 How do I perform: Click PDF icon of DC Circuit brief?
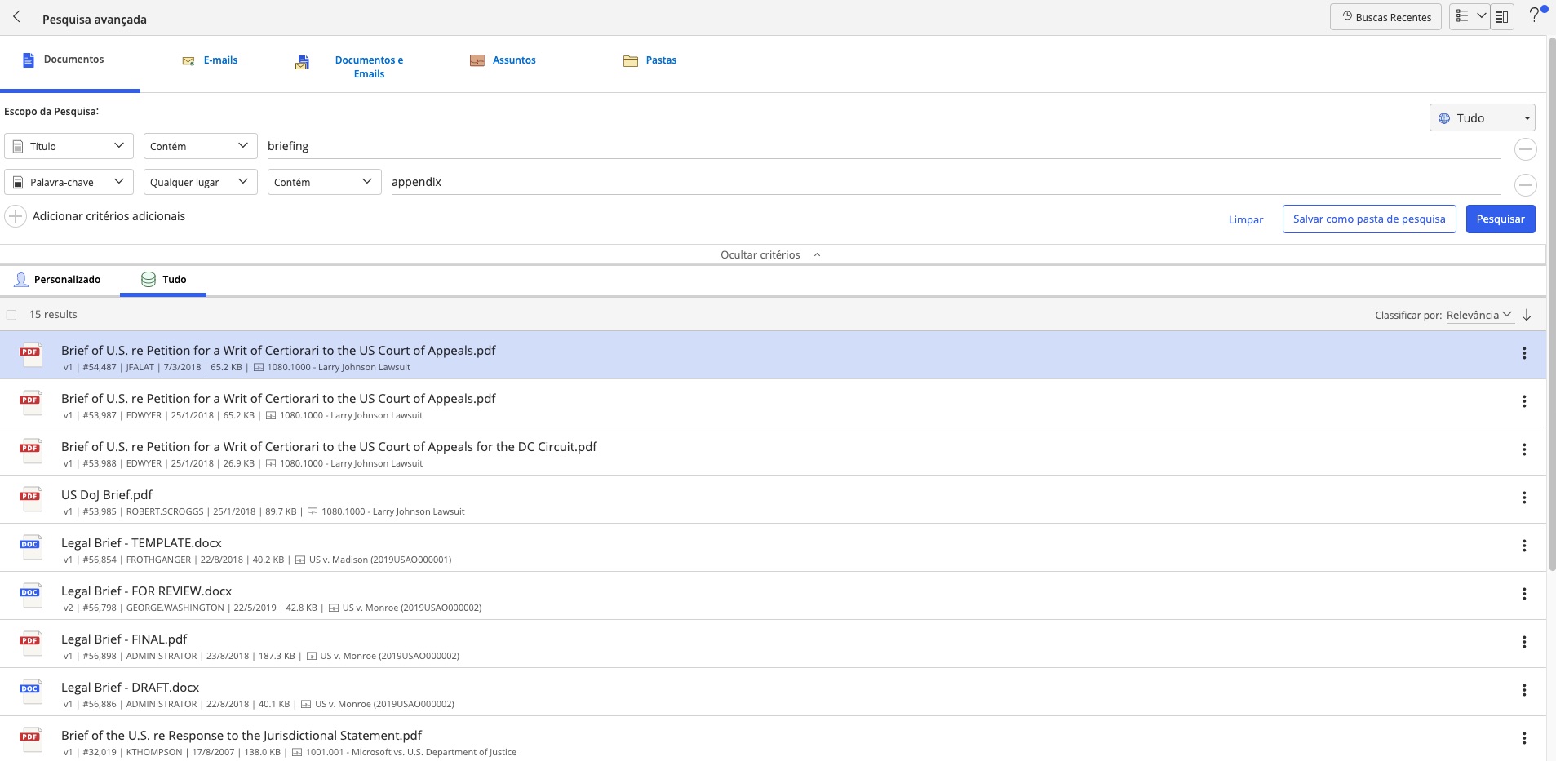(x=31, y=450)
